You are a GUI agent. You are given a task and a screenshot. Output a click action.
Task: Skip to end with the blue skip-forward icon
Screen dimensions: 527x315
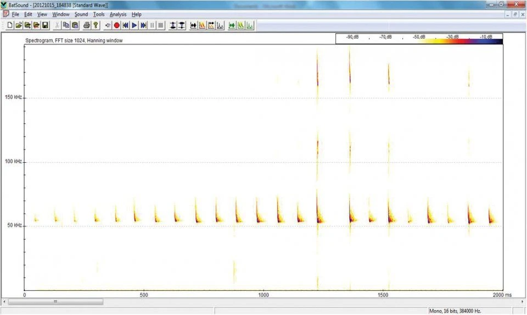pyautogui.click(x=143, y=25)
